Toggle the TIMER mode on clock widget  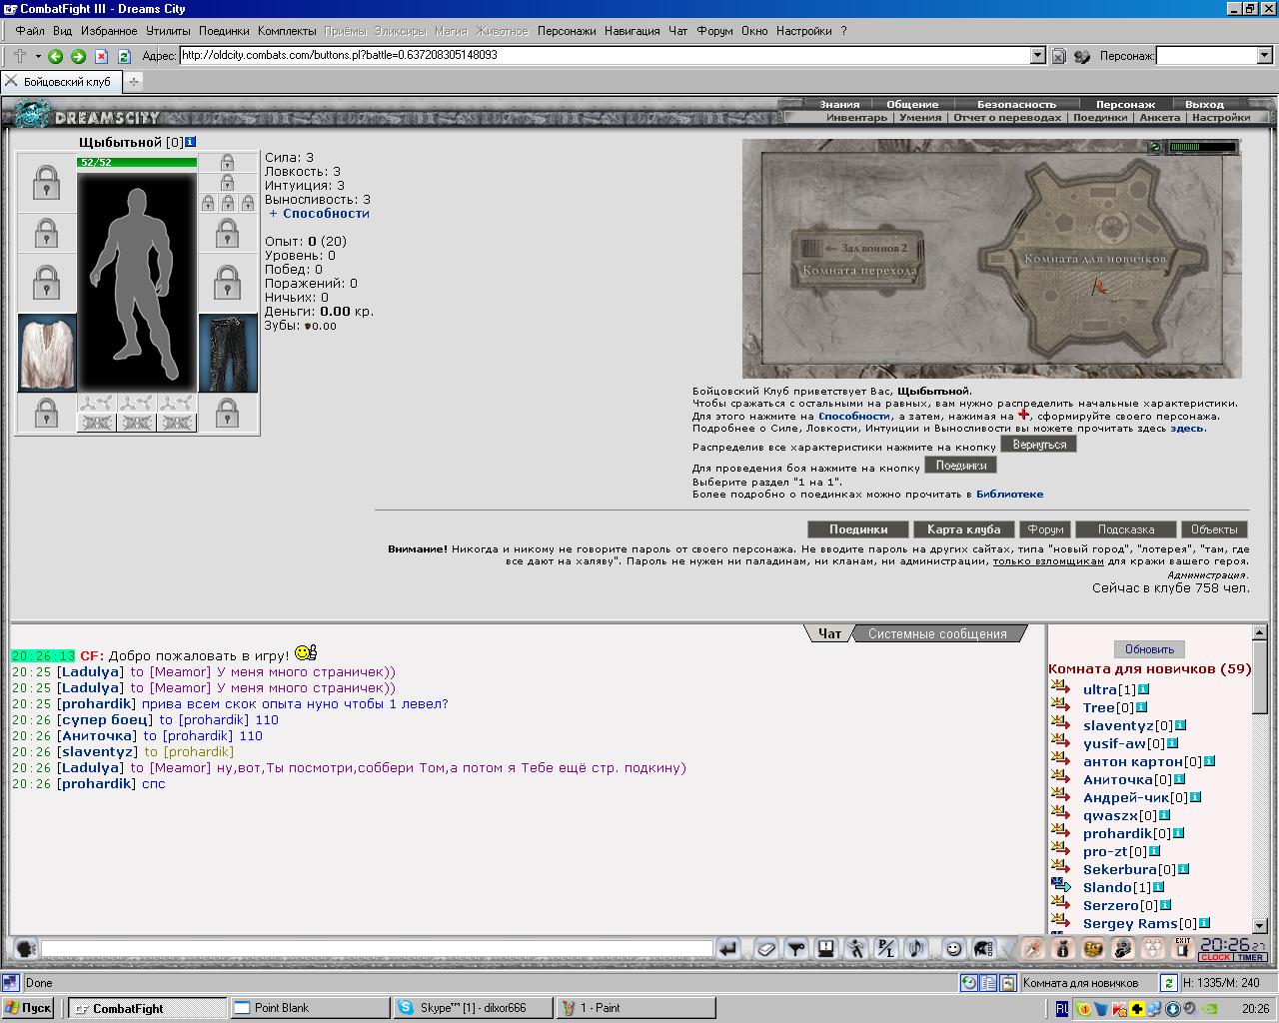[1251, 957]
